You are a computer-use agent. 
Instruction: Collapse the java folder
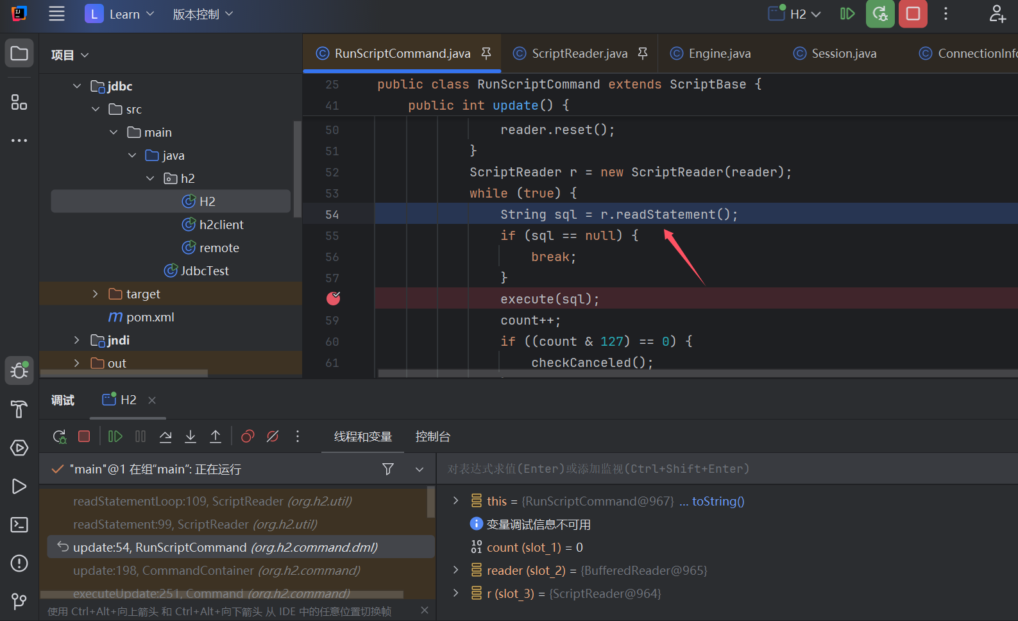(x=132, y=155)
